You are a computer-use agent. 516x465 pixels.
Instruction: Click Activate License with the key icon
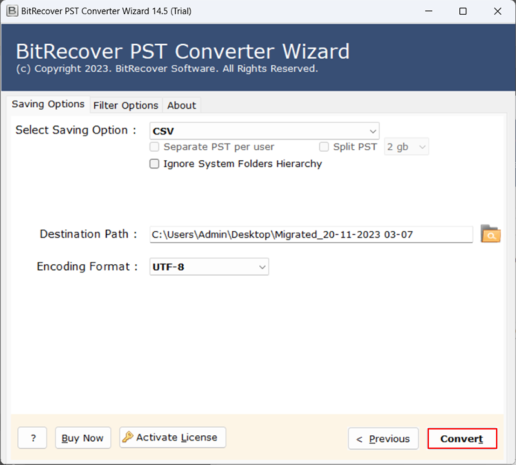point(173,437)
